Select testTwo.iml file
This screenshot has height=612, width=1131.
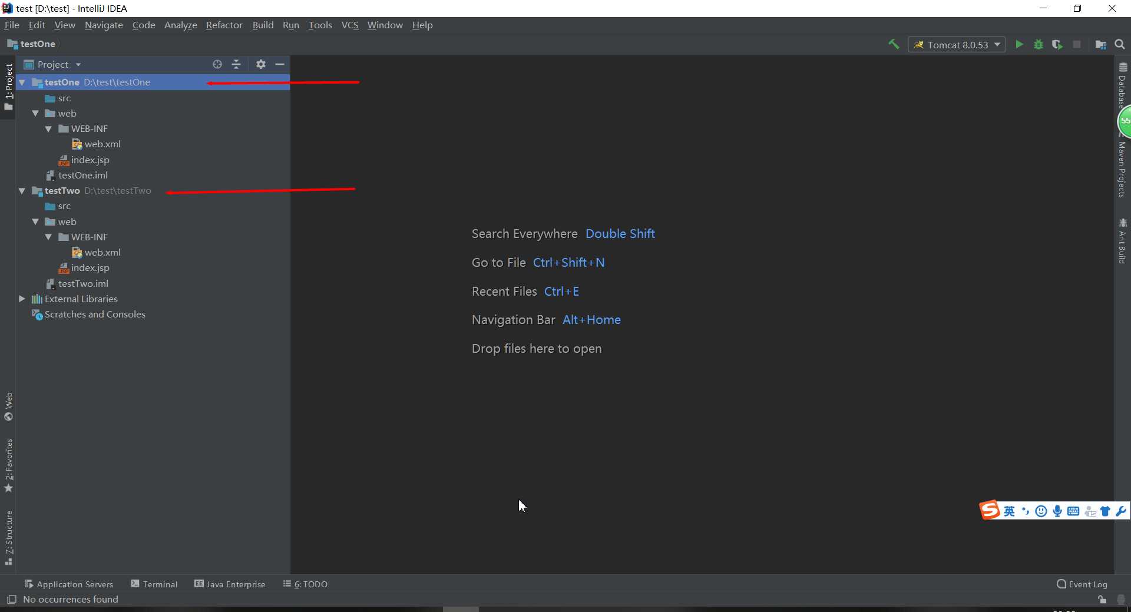pyautogui.click(x=77, y=284)
